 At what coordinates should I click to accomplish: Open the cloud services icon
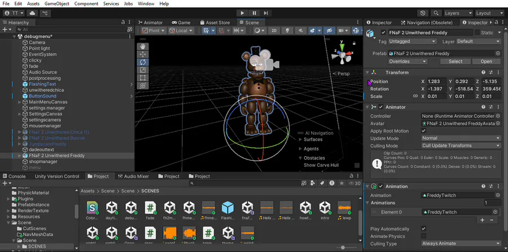tap(32, 14)
